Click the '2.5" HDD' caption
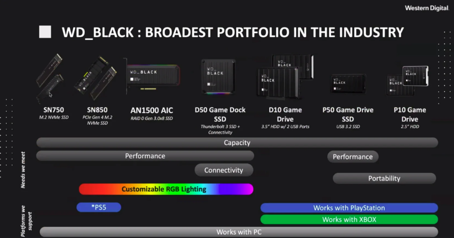Viewport: 454px width, 238px height. (x=410, y=126)
